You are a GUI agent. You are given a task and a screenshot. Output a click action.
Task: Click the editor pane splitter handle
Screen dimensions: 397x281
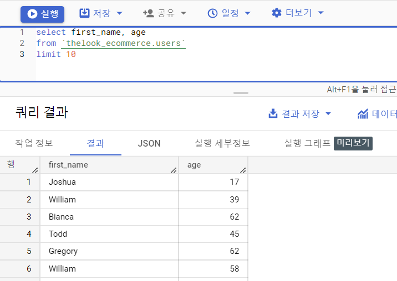241,93
